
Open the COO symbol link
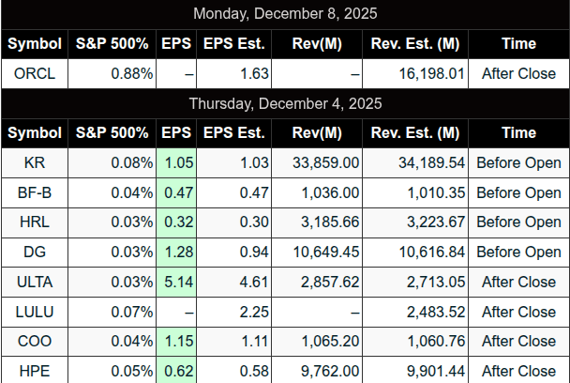tap(35, 341)
